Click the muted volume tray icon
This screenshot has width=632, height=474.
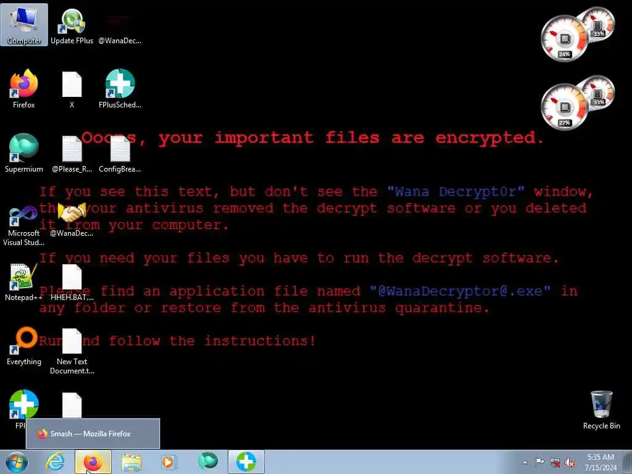pyautogui.click(x=570, y=463)
